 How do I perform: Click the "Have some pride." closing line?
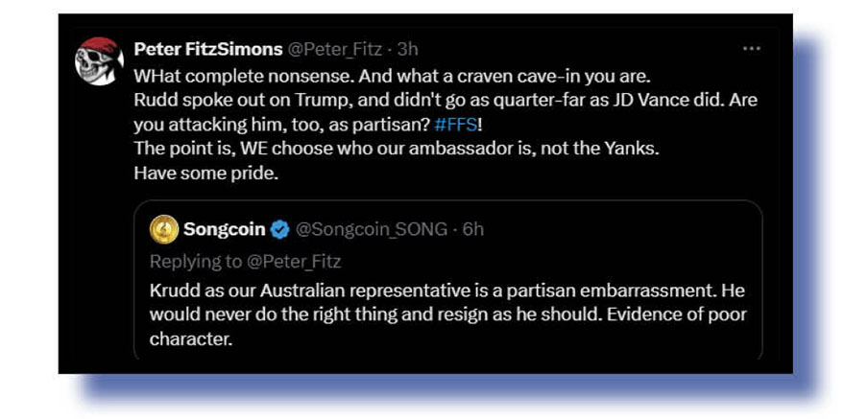click(194, 174)
